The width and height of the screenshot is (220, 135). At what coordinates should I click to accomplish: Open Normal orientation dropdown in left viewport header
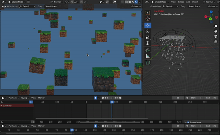coord(57,2)
